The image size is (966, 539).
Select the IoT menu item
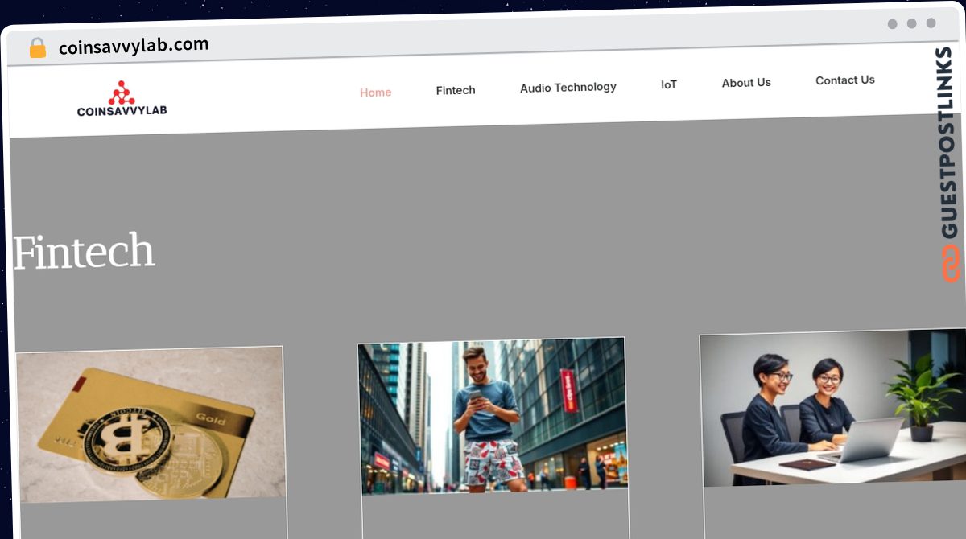tap(669, 84)
